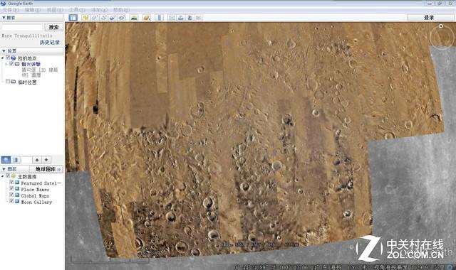Select the Ruler tool icon

coord(159,18)
